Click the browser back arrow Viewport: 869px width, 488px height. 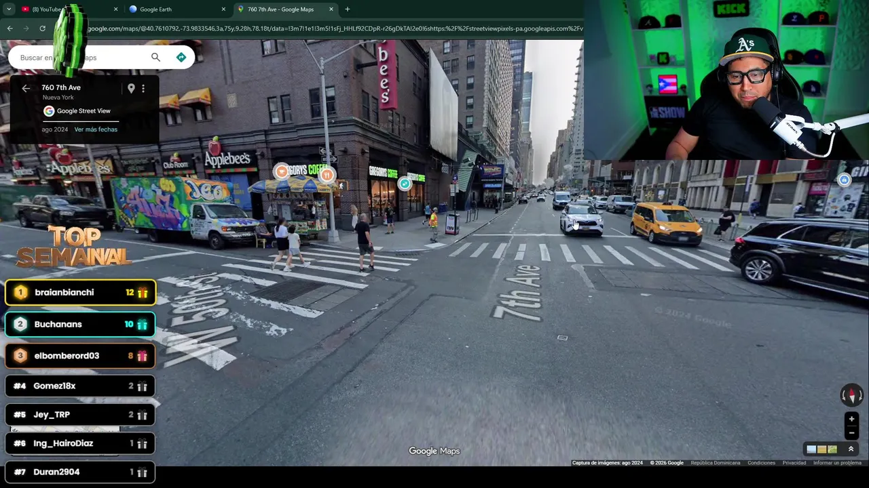(x=10, y=28)
